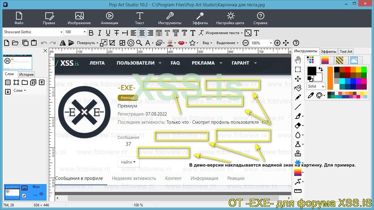The height and width of the screenshot is (210, 374).
Task: Open the Инструменты menu in top bar
Action: point(170,18)
